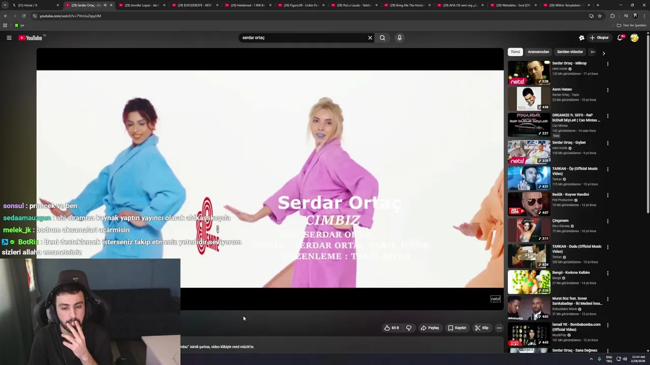Click the search magnifier button
The width and height of the screenshot is (650, 365).
click(x=382, y=38)
